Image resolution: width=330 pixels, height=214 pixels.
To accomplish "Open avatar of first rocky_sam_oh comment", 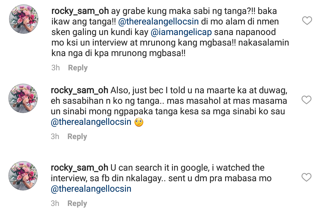I will click(24, 19).
